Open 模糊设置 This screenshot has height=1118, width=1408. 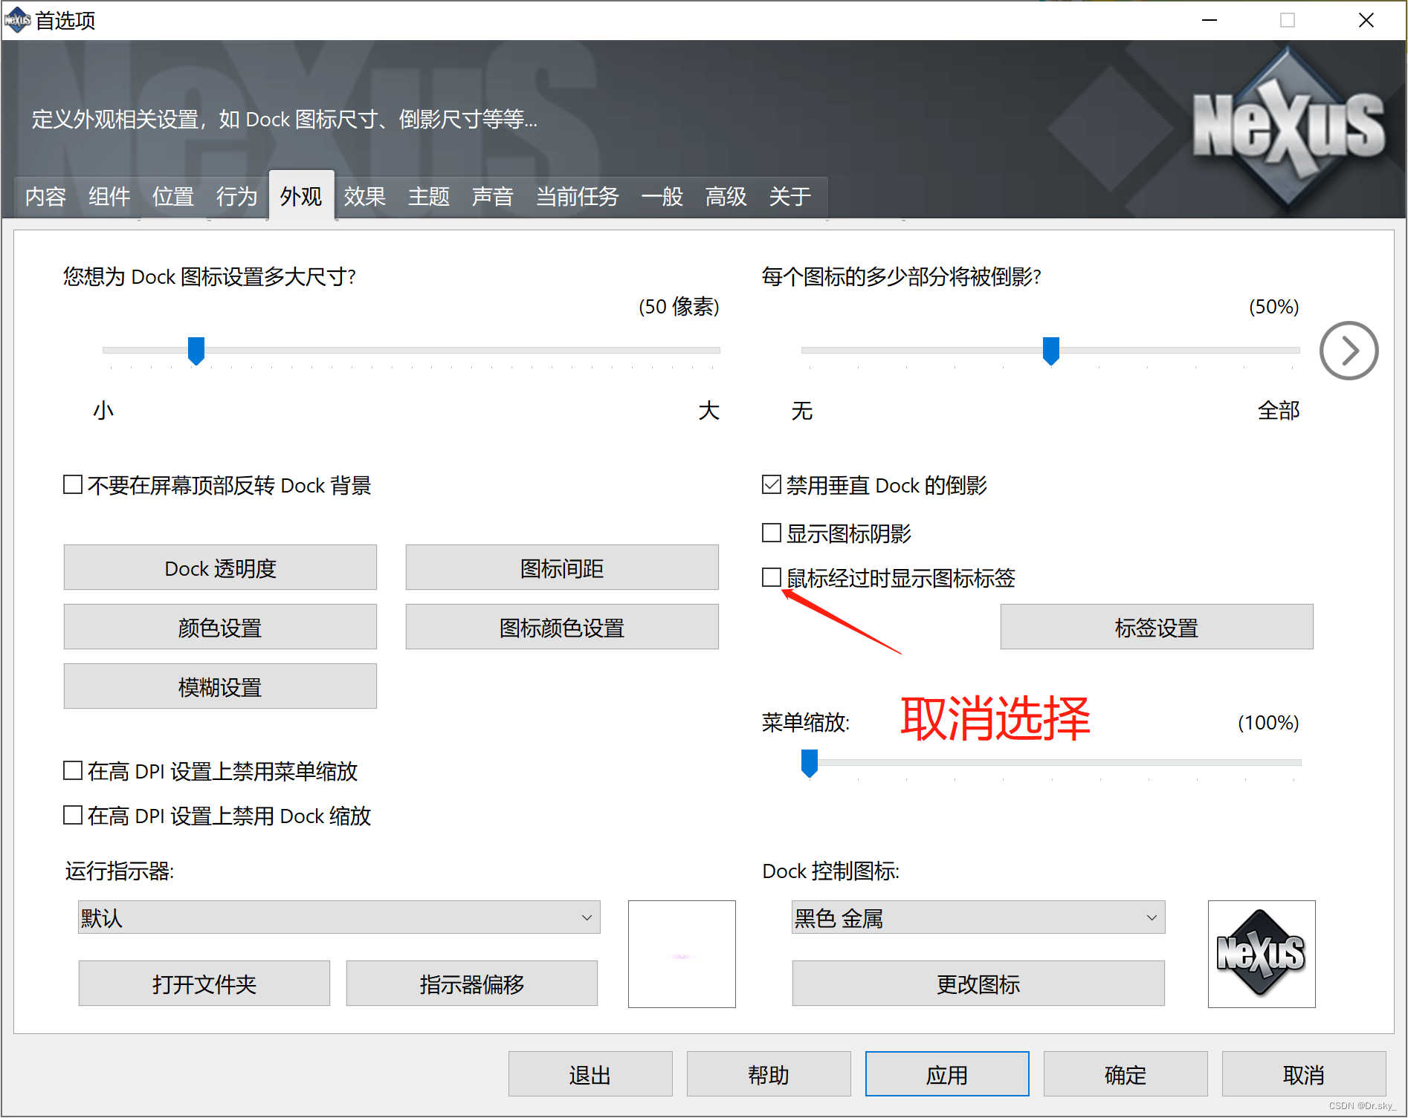220,686
